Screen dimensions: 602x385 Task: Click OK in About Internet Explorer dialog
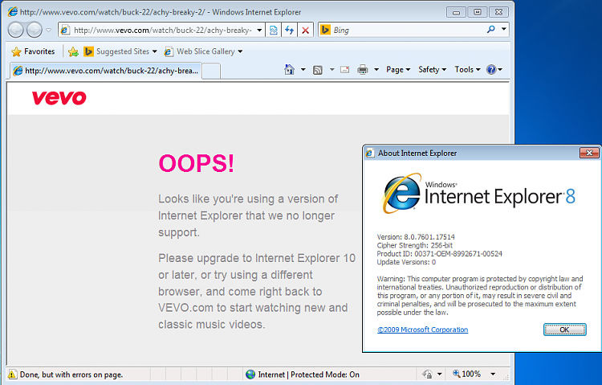tap(565, 330)
